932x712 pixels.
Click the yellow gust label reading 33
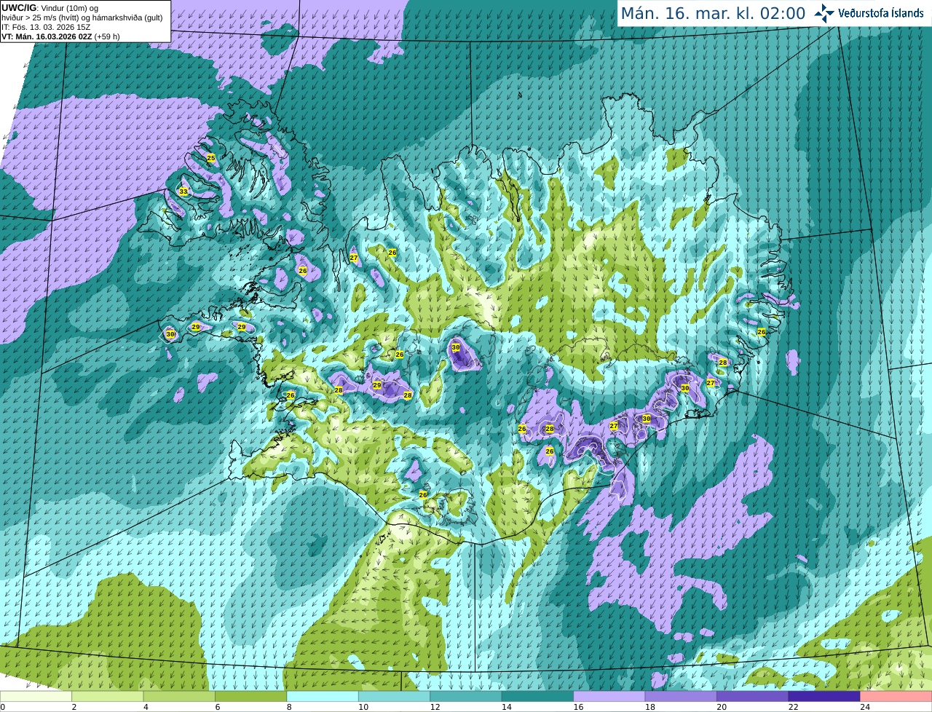click(x=183, y=192)
